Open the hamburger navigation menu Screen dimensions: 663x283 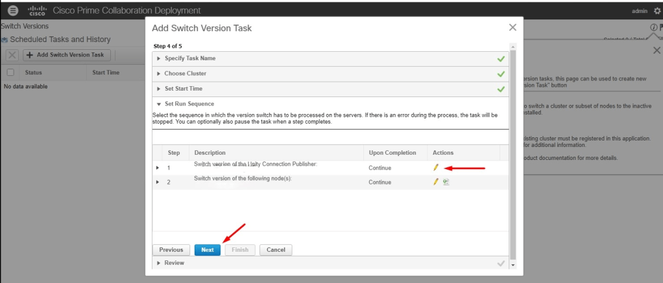(13, 10)
